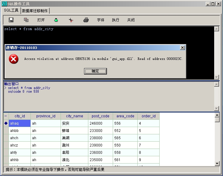This screenshot has height=176, width=223.
Task: Click the printer icon in toolbar
Action: tap(86, 20)
